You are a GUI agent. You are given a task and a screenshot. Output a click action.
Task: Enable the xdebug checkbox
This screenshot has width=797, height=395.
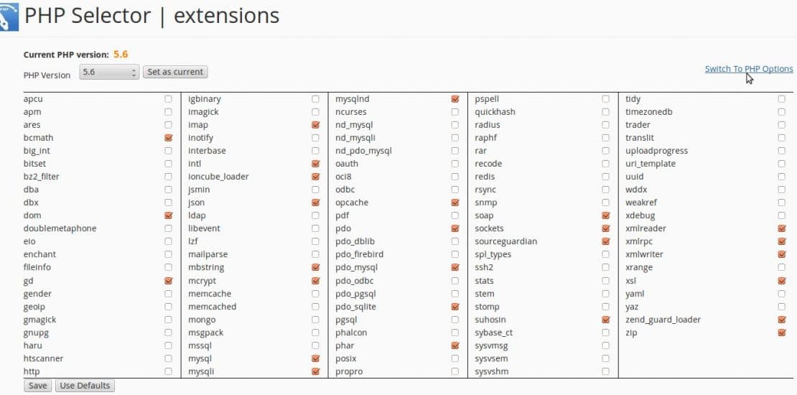[x=781, y=215]
